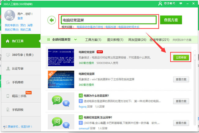Click the flame icon beside 热门工具
This screenshot has height=133, width=199.
tap(8, 41)
